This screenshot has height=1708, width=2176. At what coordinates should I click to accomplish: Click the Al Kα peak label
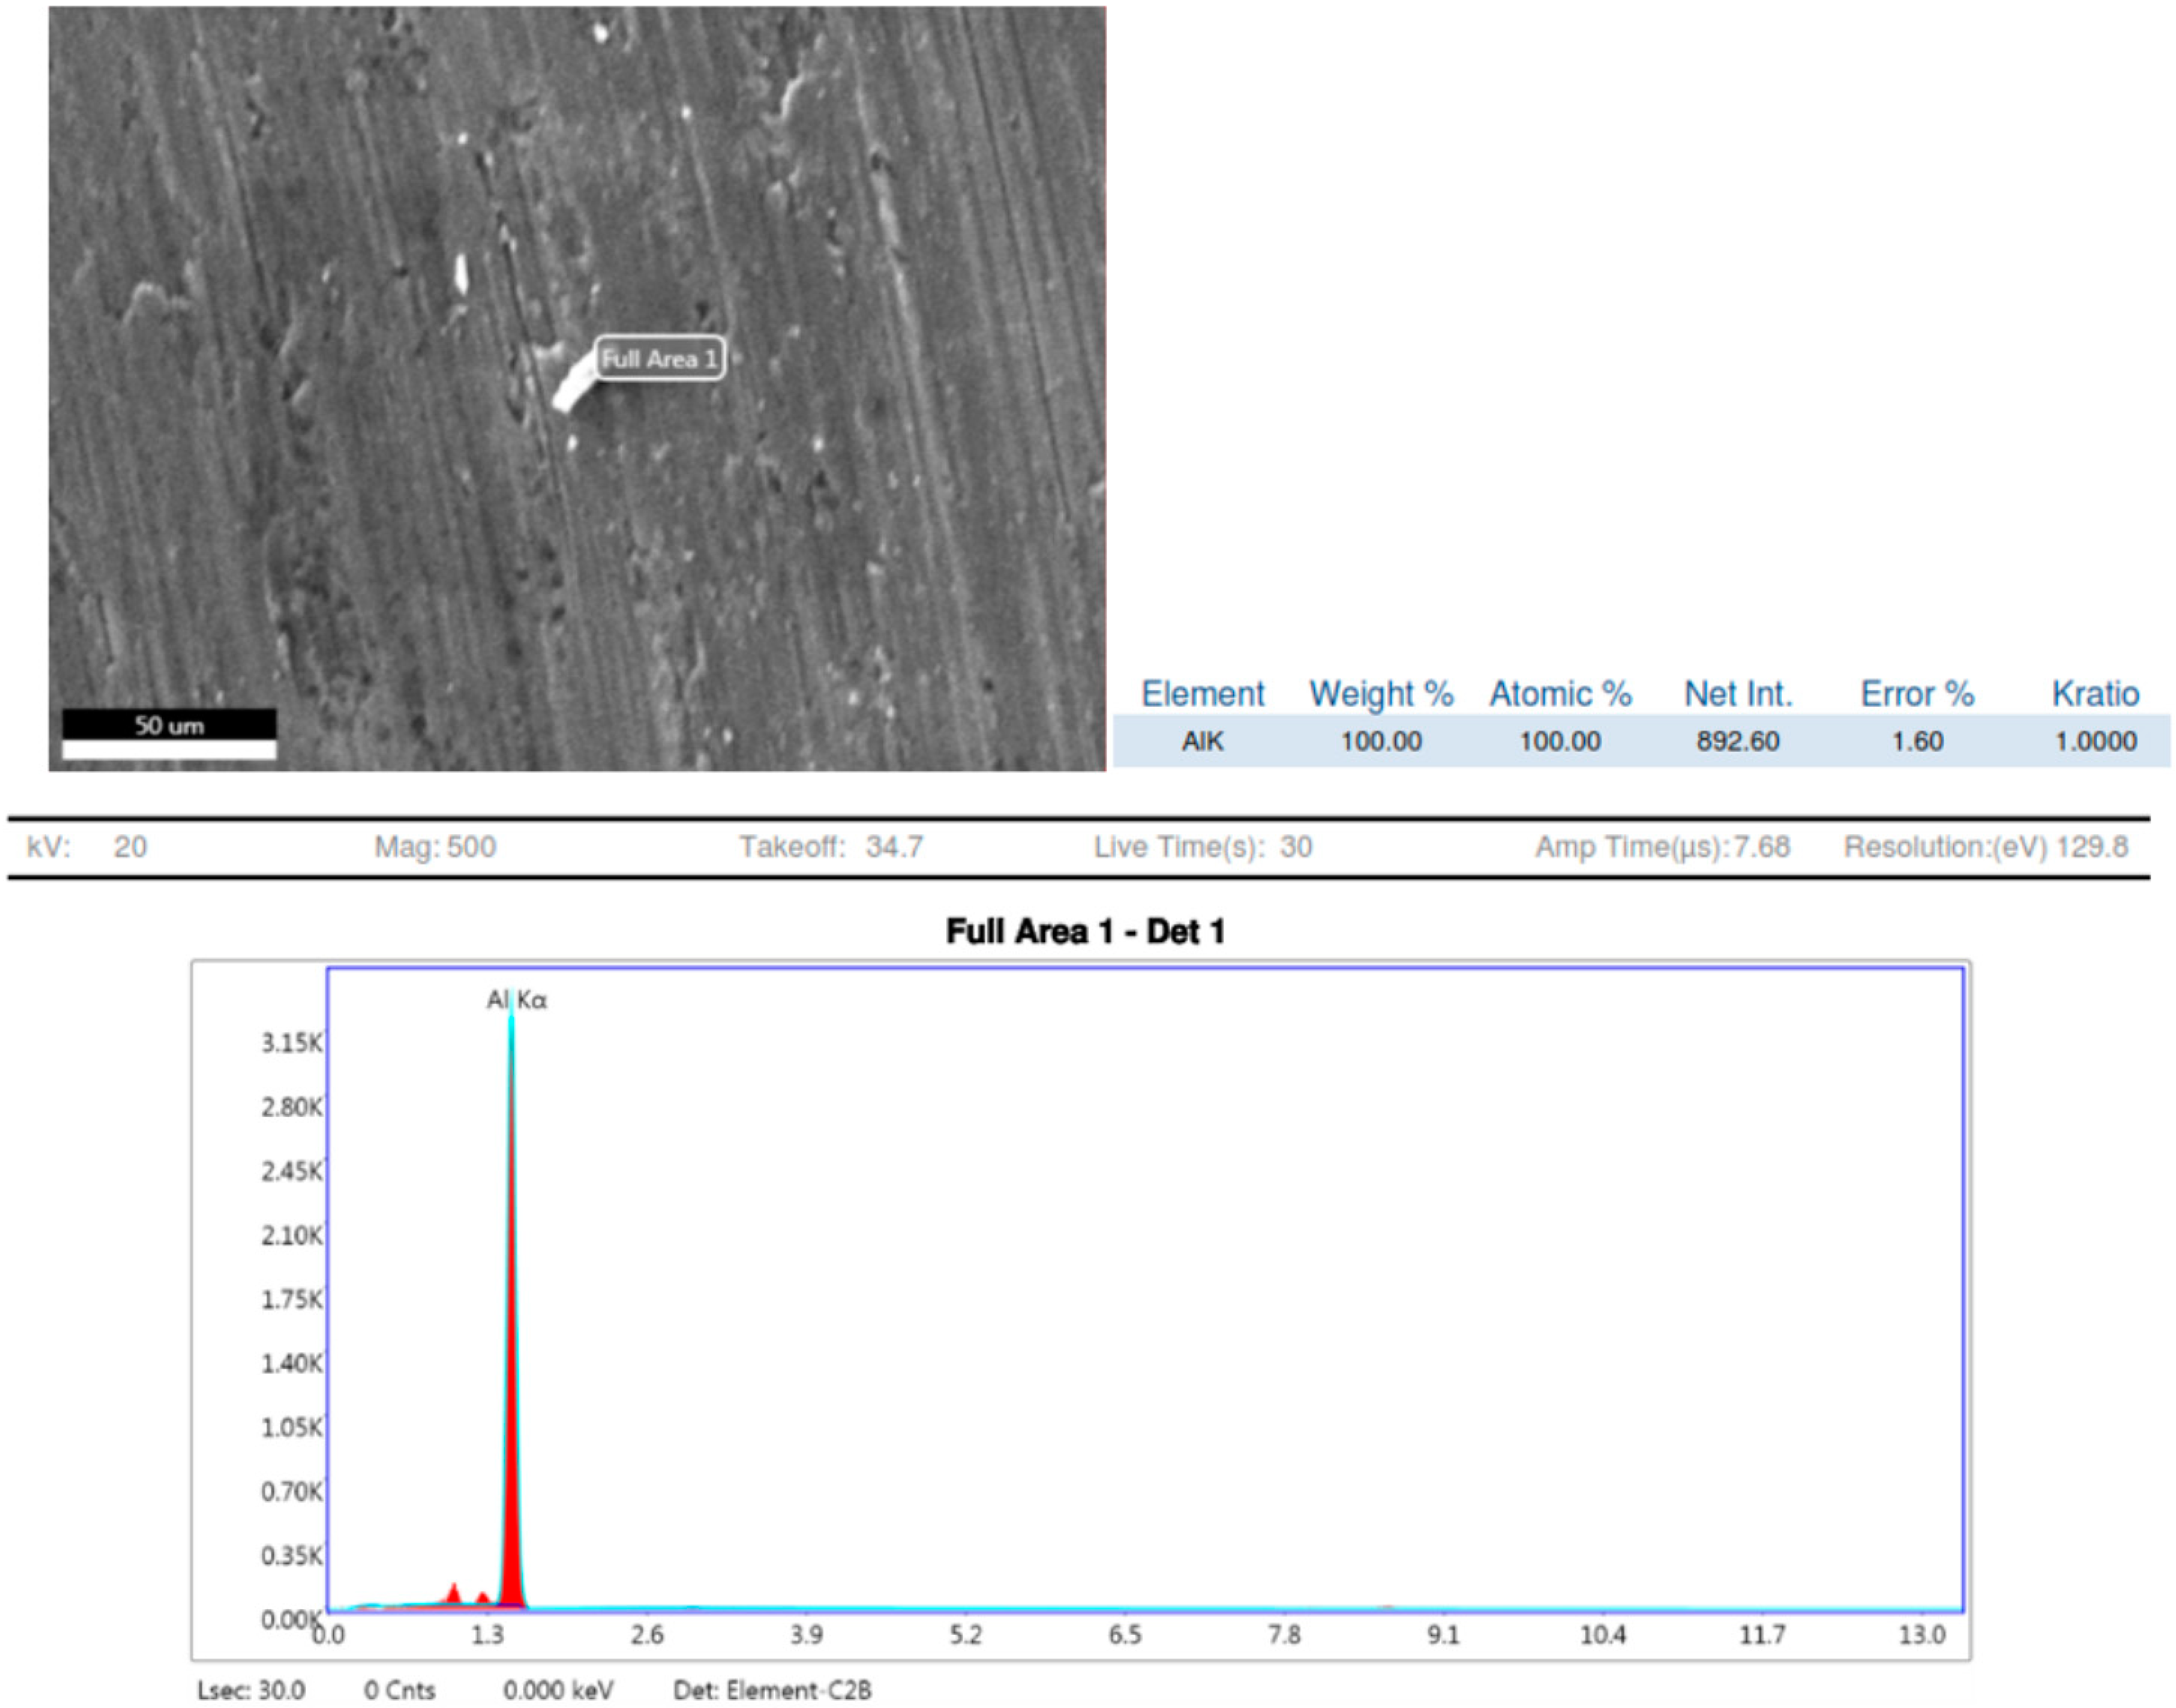[x=516, y=1000]
